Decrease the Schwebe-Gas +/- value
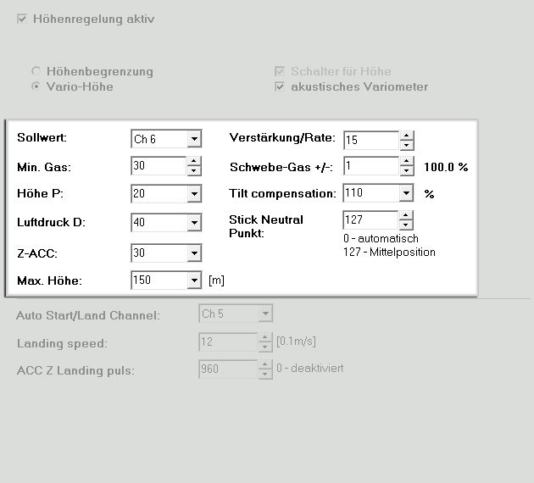The image size is (534, 483). pos(406,170)
